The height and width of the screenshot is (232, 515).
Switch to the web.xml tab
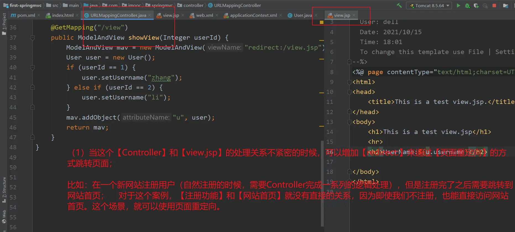click(205, 15)
